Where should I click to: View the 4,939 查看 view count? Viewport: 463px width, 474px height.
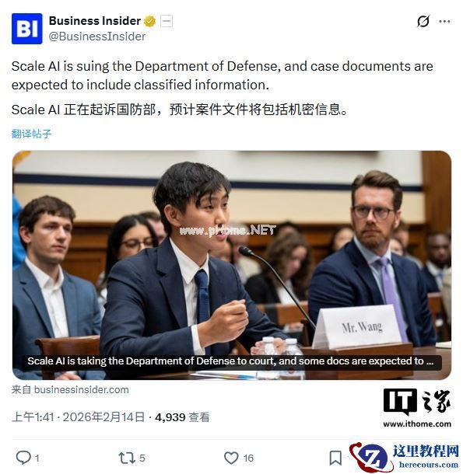[182, 417]
